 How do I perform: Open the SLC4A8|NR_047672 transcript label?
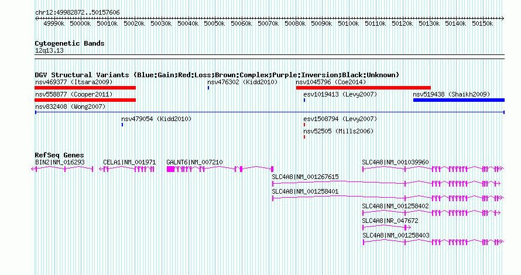click(x=390, y=221)
